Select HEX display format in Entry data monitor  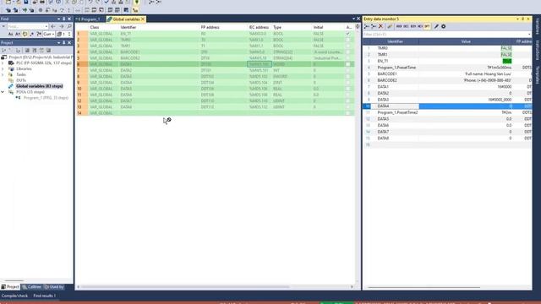[420, 26]
